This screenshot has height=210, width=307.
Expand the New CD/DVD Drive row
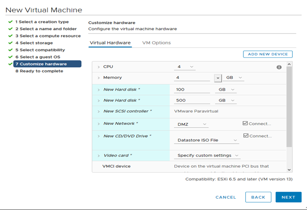pos(98,136)
